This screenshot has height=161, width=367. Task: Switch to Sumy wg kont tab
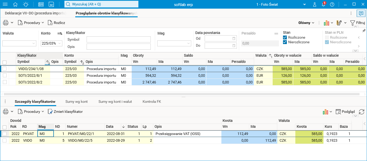coord(77,101)
